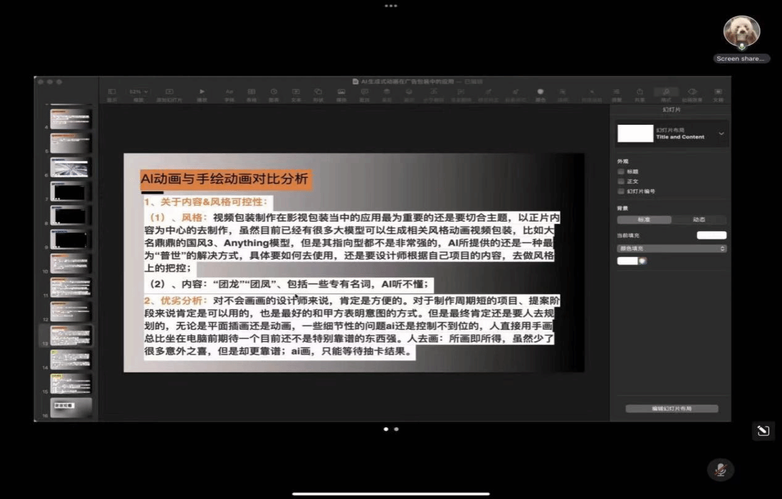
Task: Open the 颜色填充 fill type dropdown
Action: pos(671,248)
